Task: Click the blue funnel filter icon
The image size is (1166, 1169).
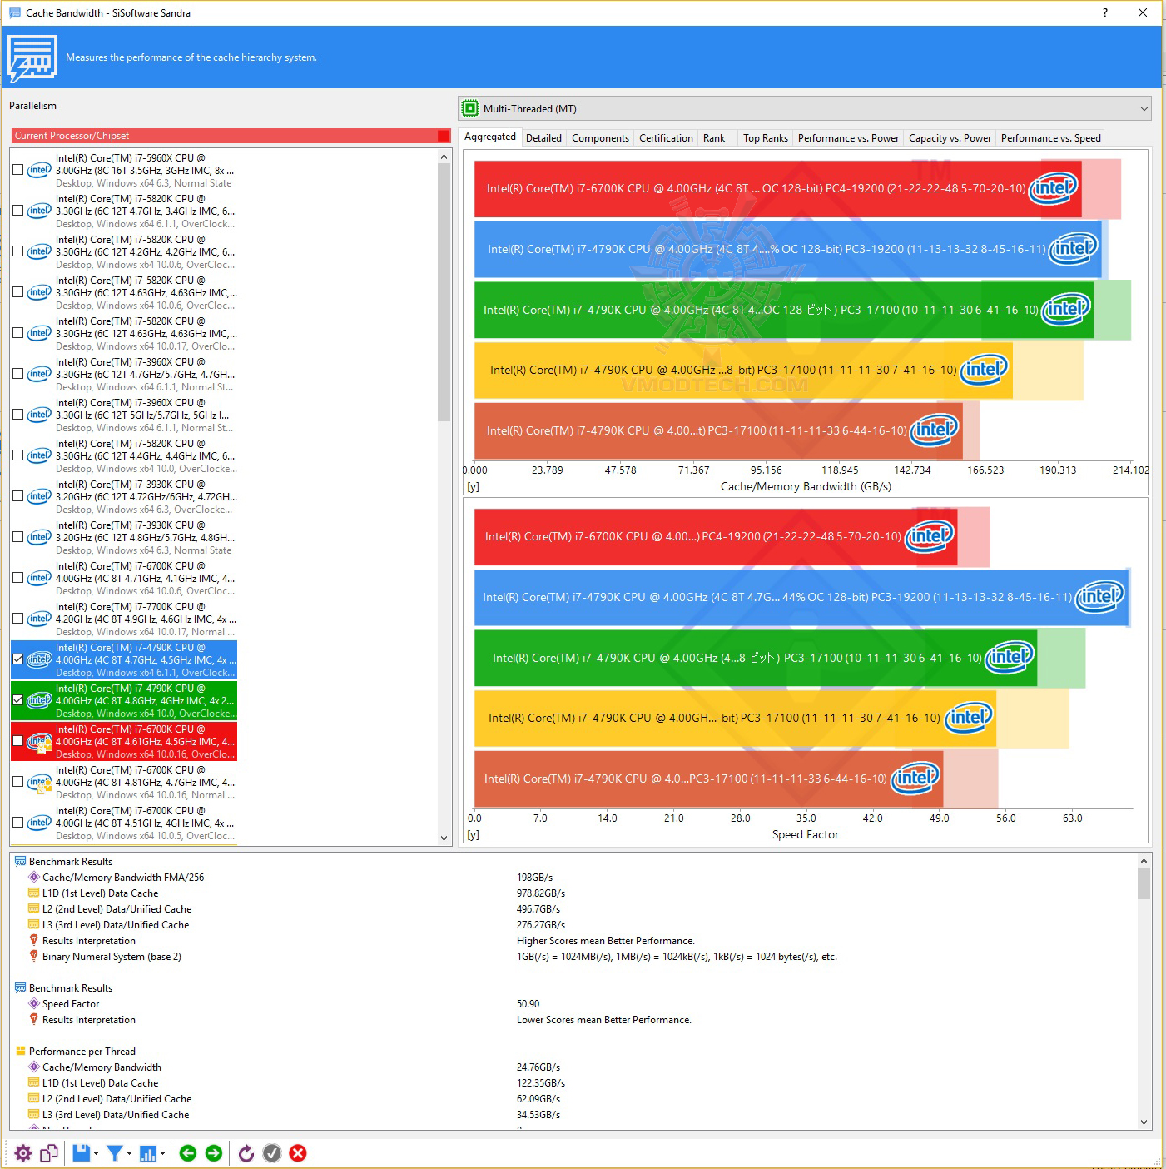Action: click(x=115, y=1153)
